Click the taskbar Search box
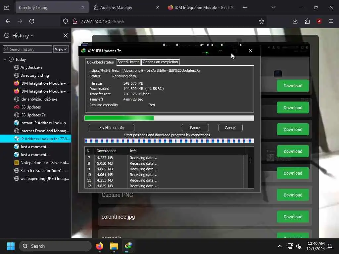Screen dimensions: 339x254 (55, 246)
